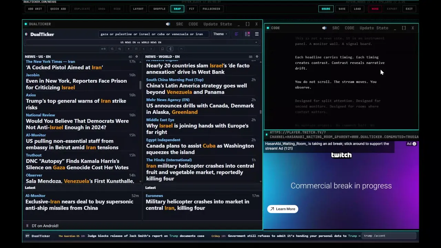Click the World news column scrollbar thumb

tap(260, 112)
